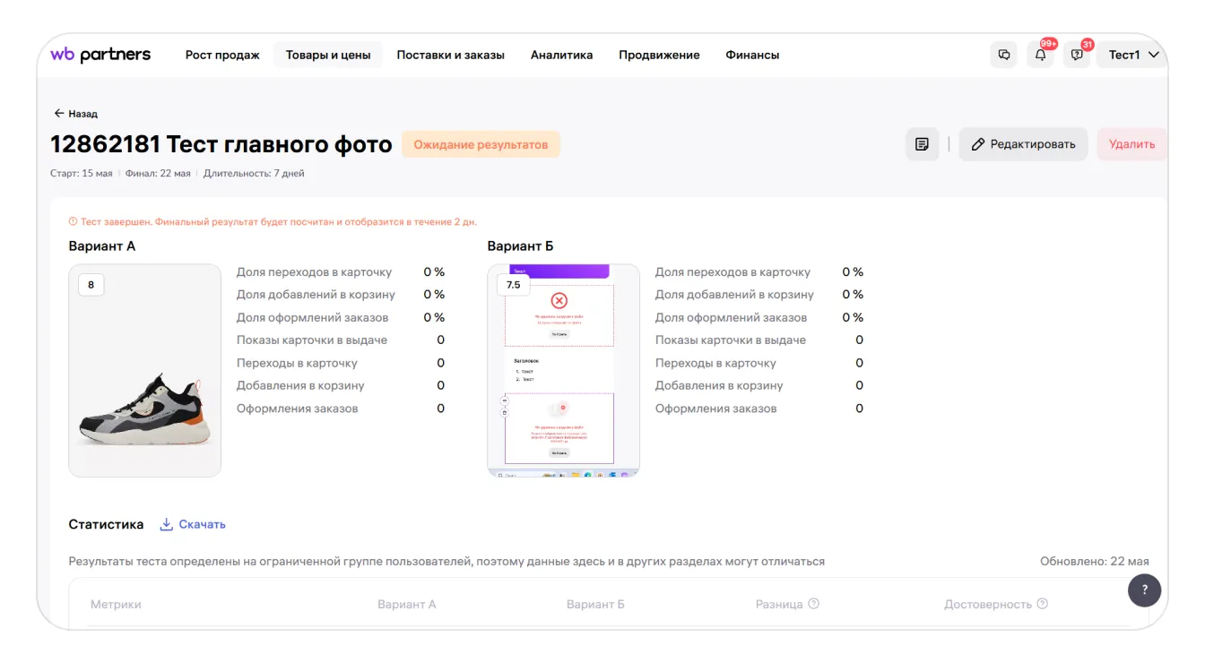Viewport: 1205px width, 663px height.
Task: Expand the Тест1 account dropdown
Action: (1133, 55)
